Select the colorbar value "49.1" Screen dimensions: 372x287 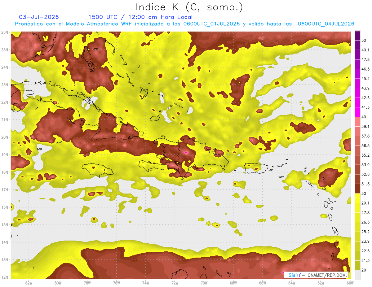[365, 50]
